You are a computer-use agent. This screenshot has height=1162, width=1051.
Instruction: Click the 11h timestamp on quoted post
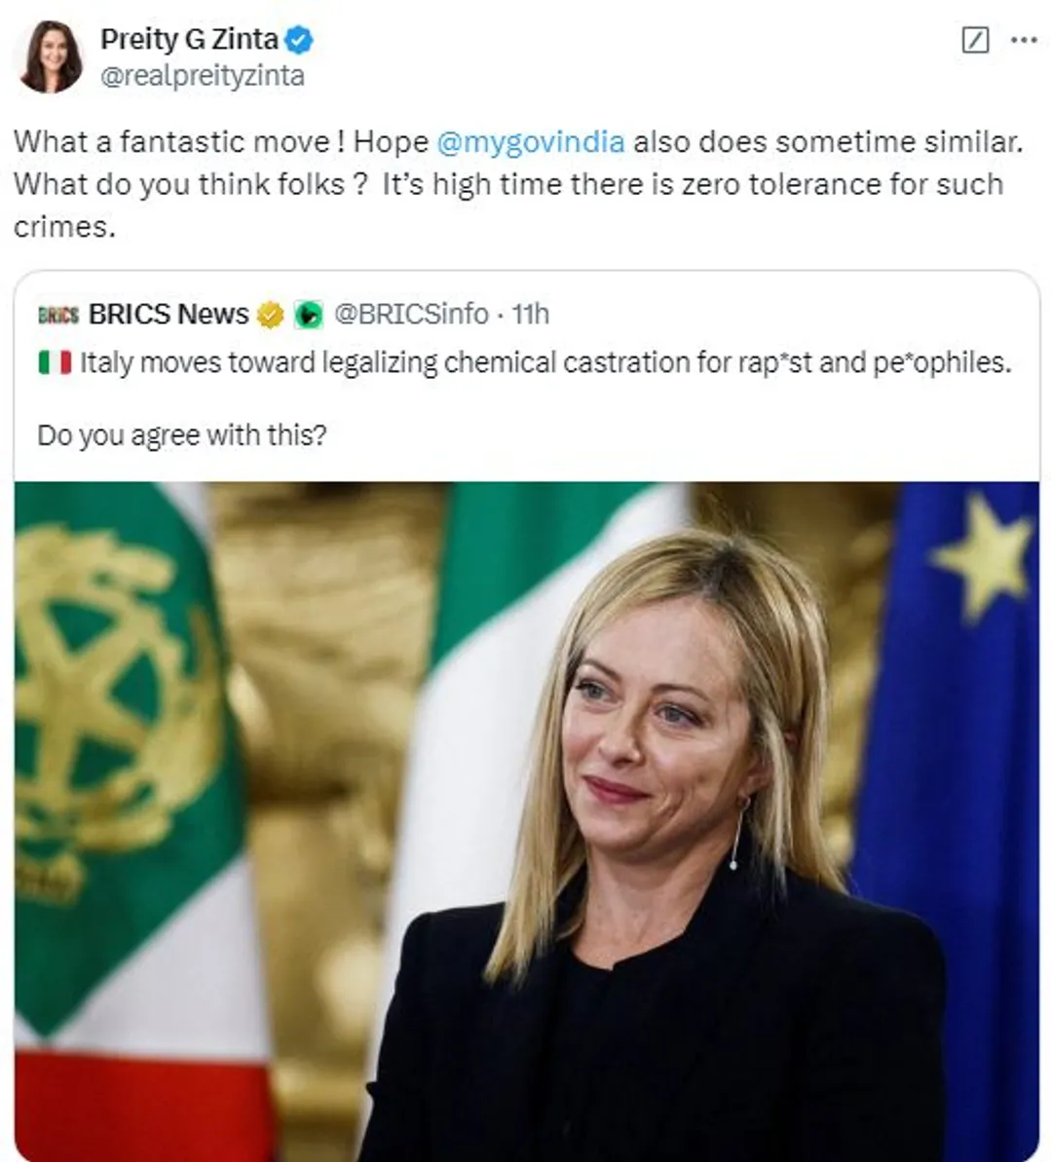click(531, 315)
